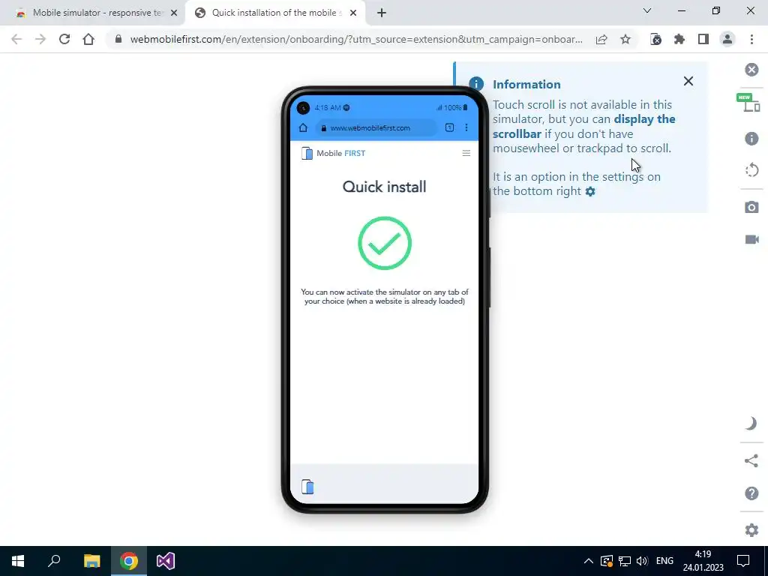The image size is (768, 576).
Task: Open the hamburger menu on the mobile page
Action: [466, 153]
